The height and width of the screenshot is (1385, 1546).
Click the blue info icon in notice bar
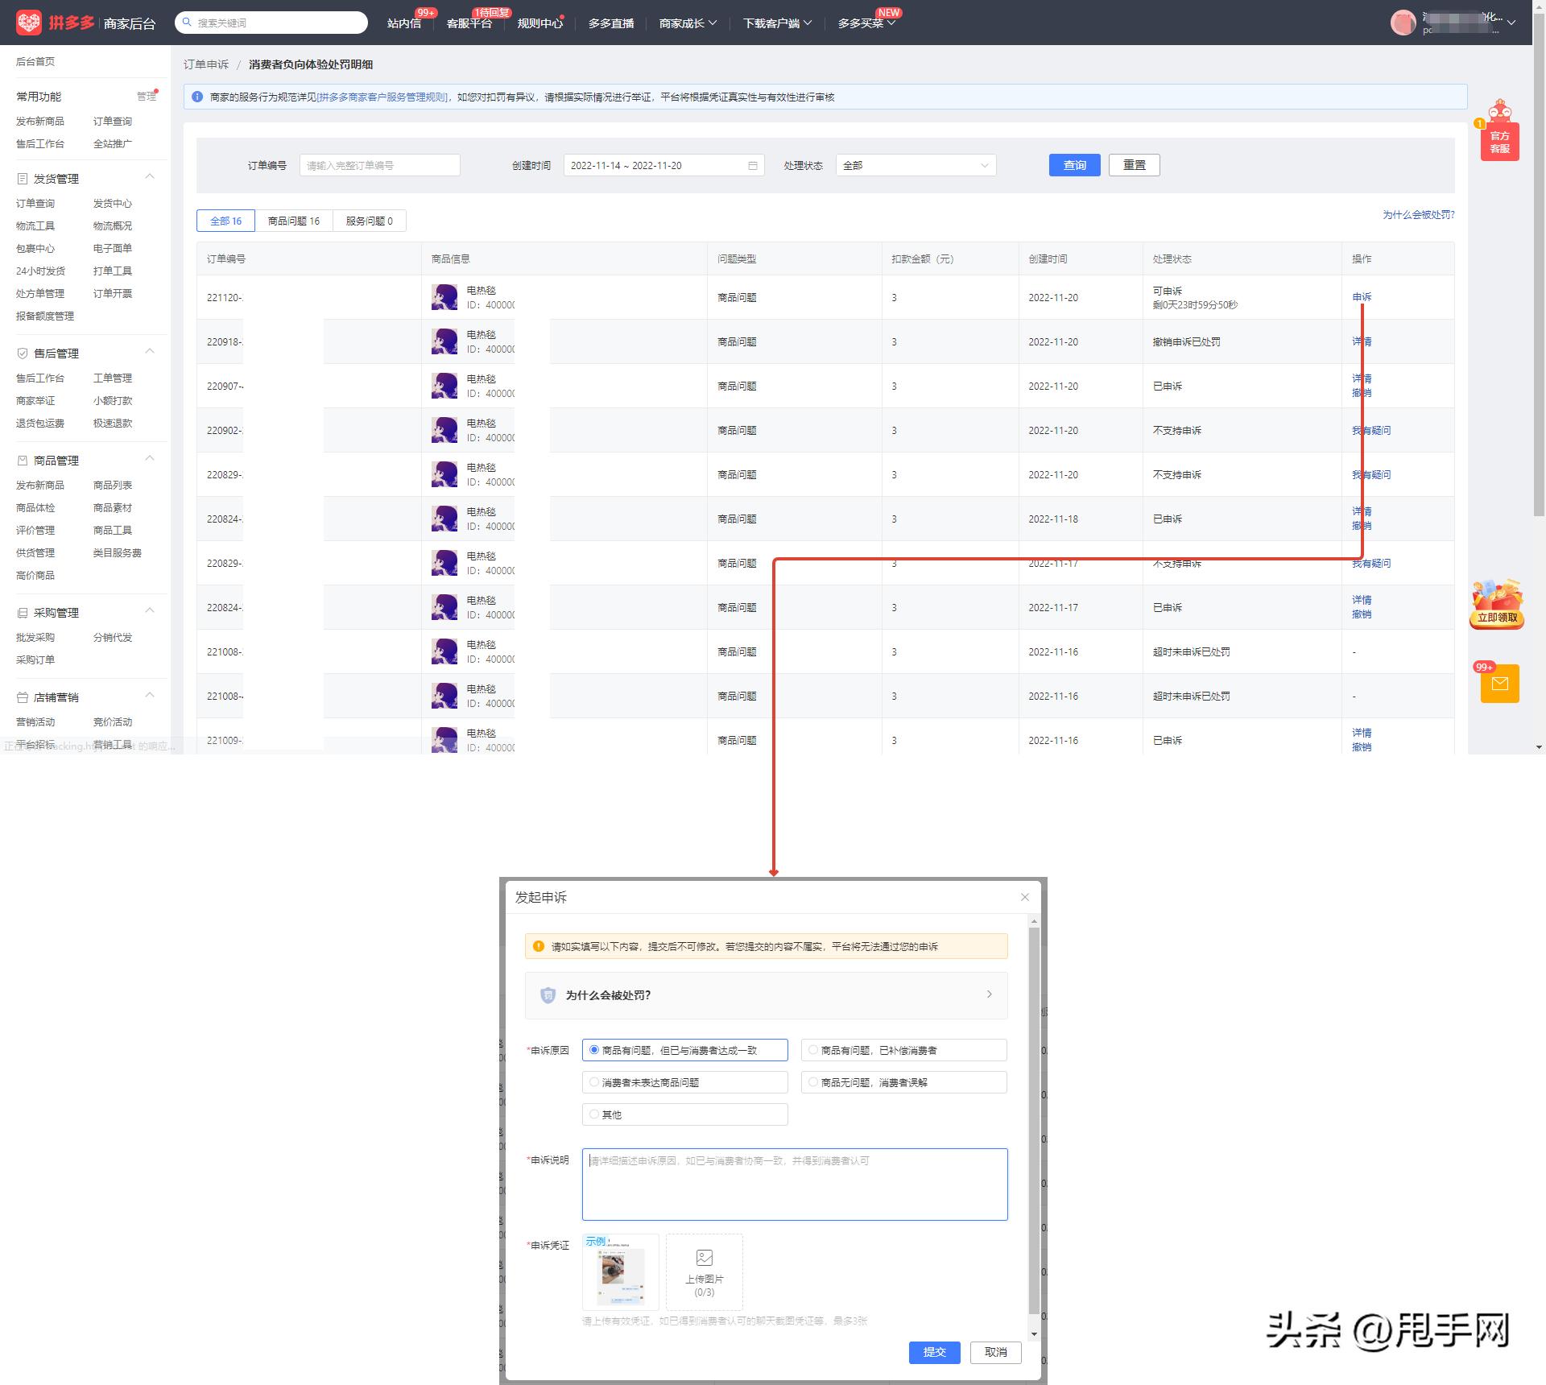197,97
